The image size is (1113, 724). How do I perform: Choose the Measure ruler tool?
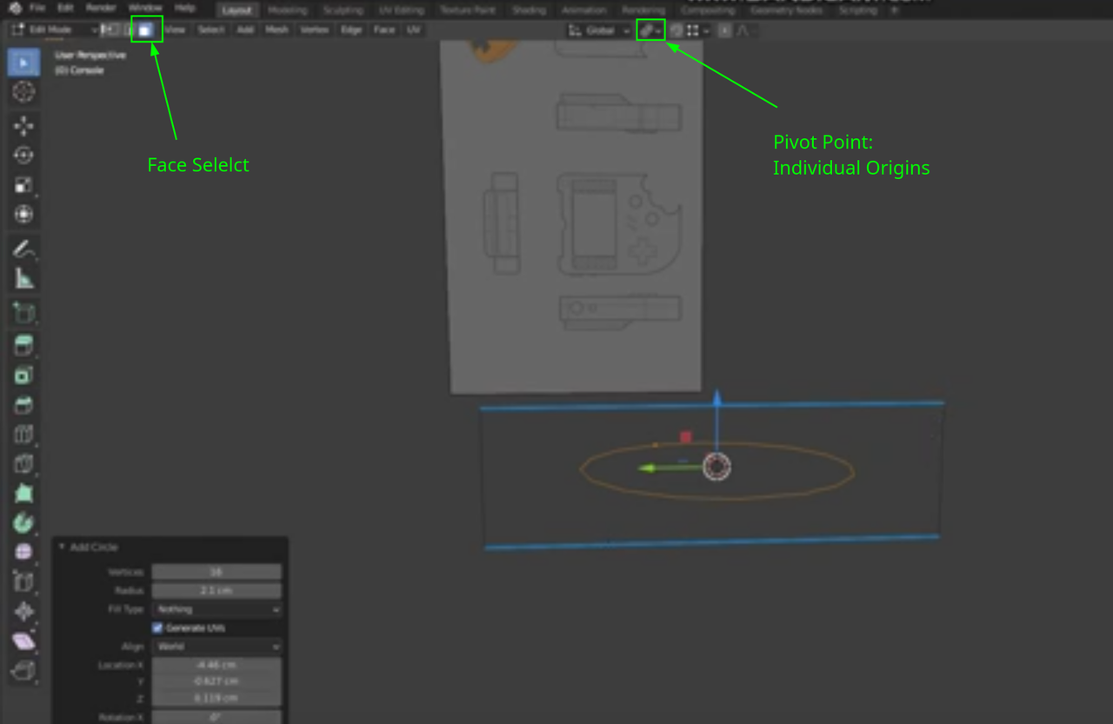coord(23,279)
